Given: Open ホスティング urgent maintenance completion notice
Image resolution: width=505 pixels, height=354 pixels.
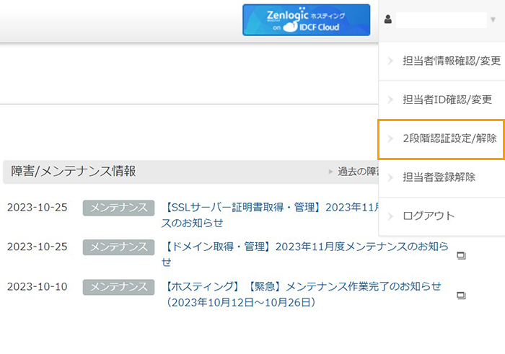Looking at the screenshot, I should 303,286.
